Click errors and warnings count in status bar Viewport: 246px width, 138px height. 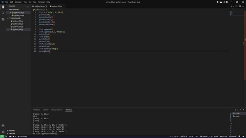pos(12,136)
